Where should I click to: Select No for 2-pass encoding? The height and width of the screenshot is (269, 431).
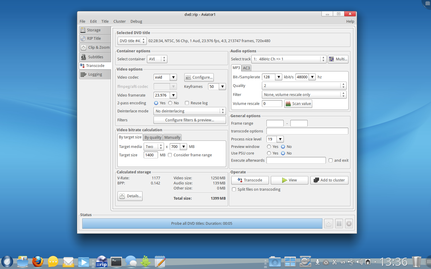point(170,103)
